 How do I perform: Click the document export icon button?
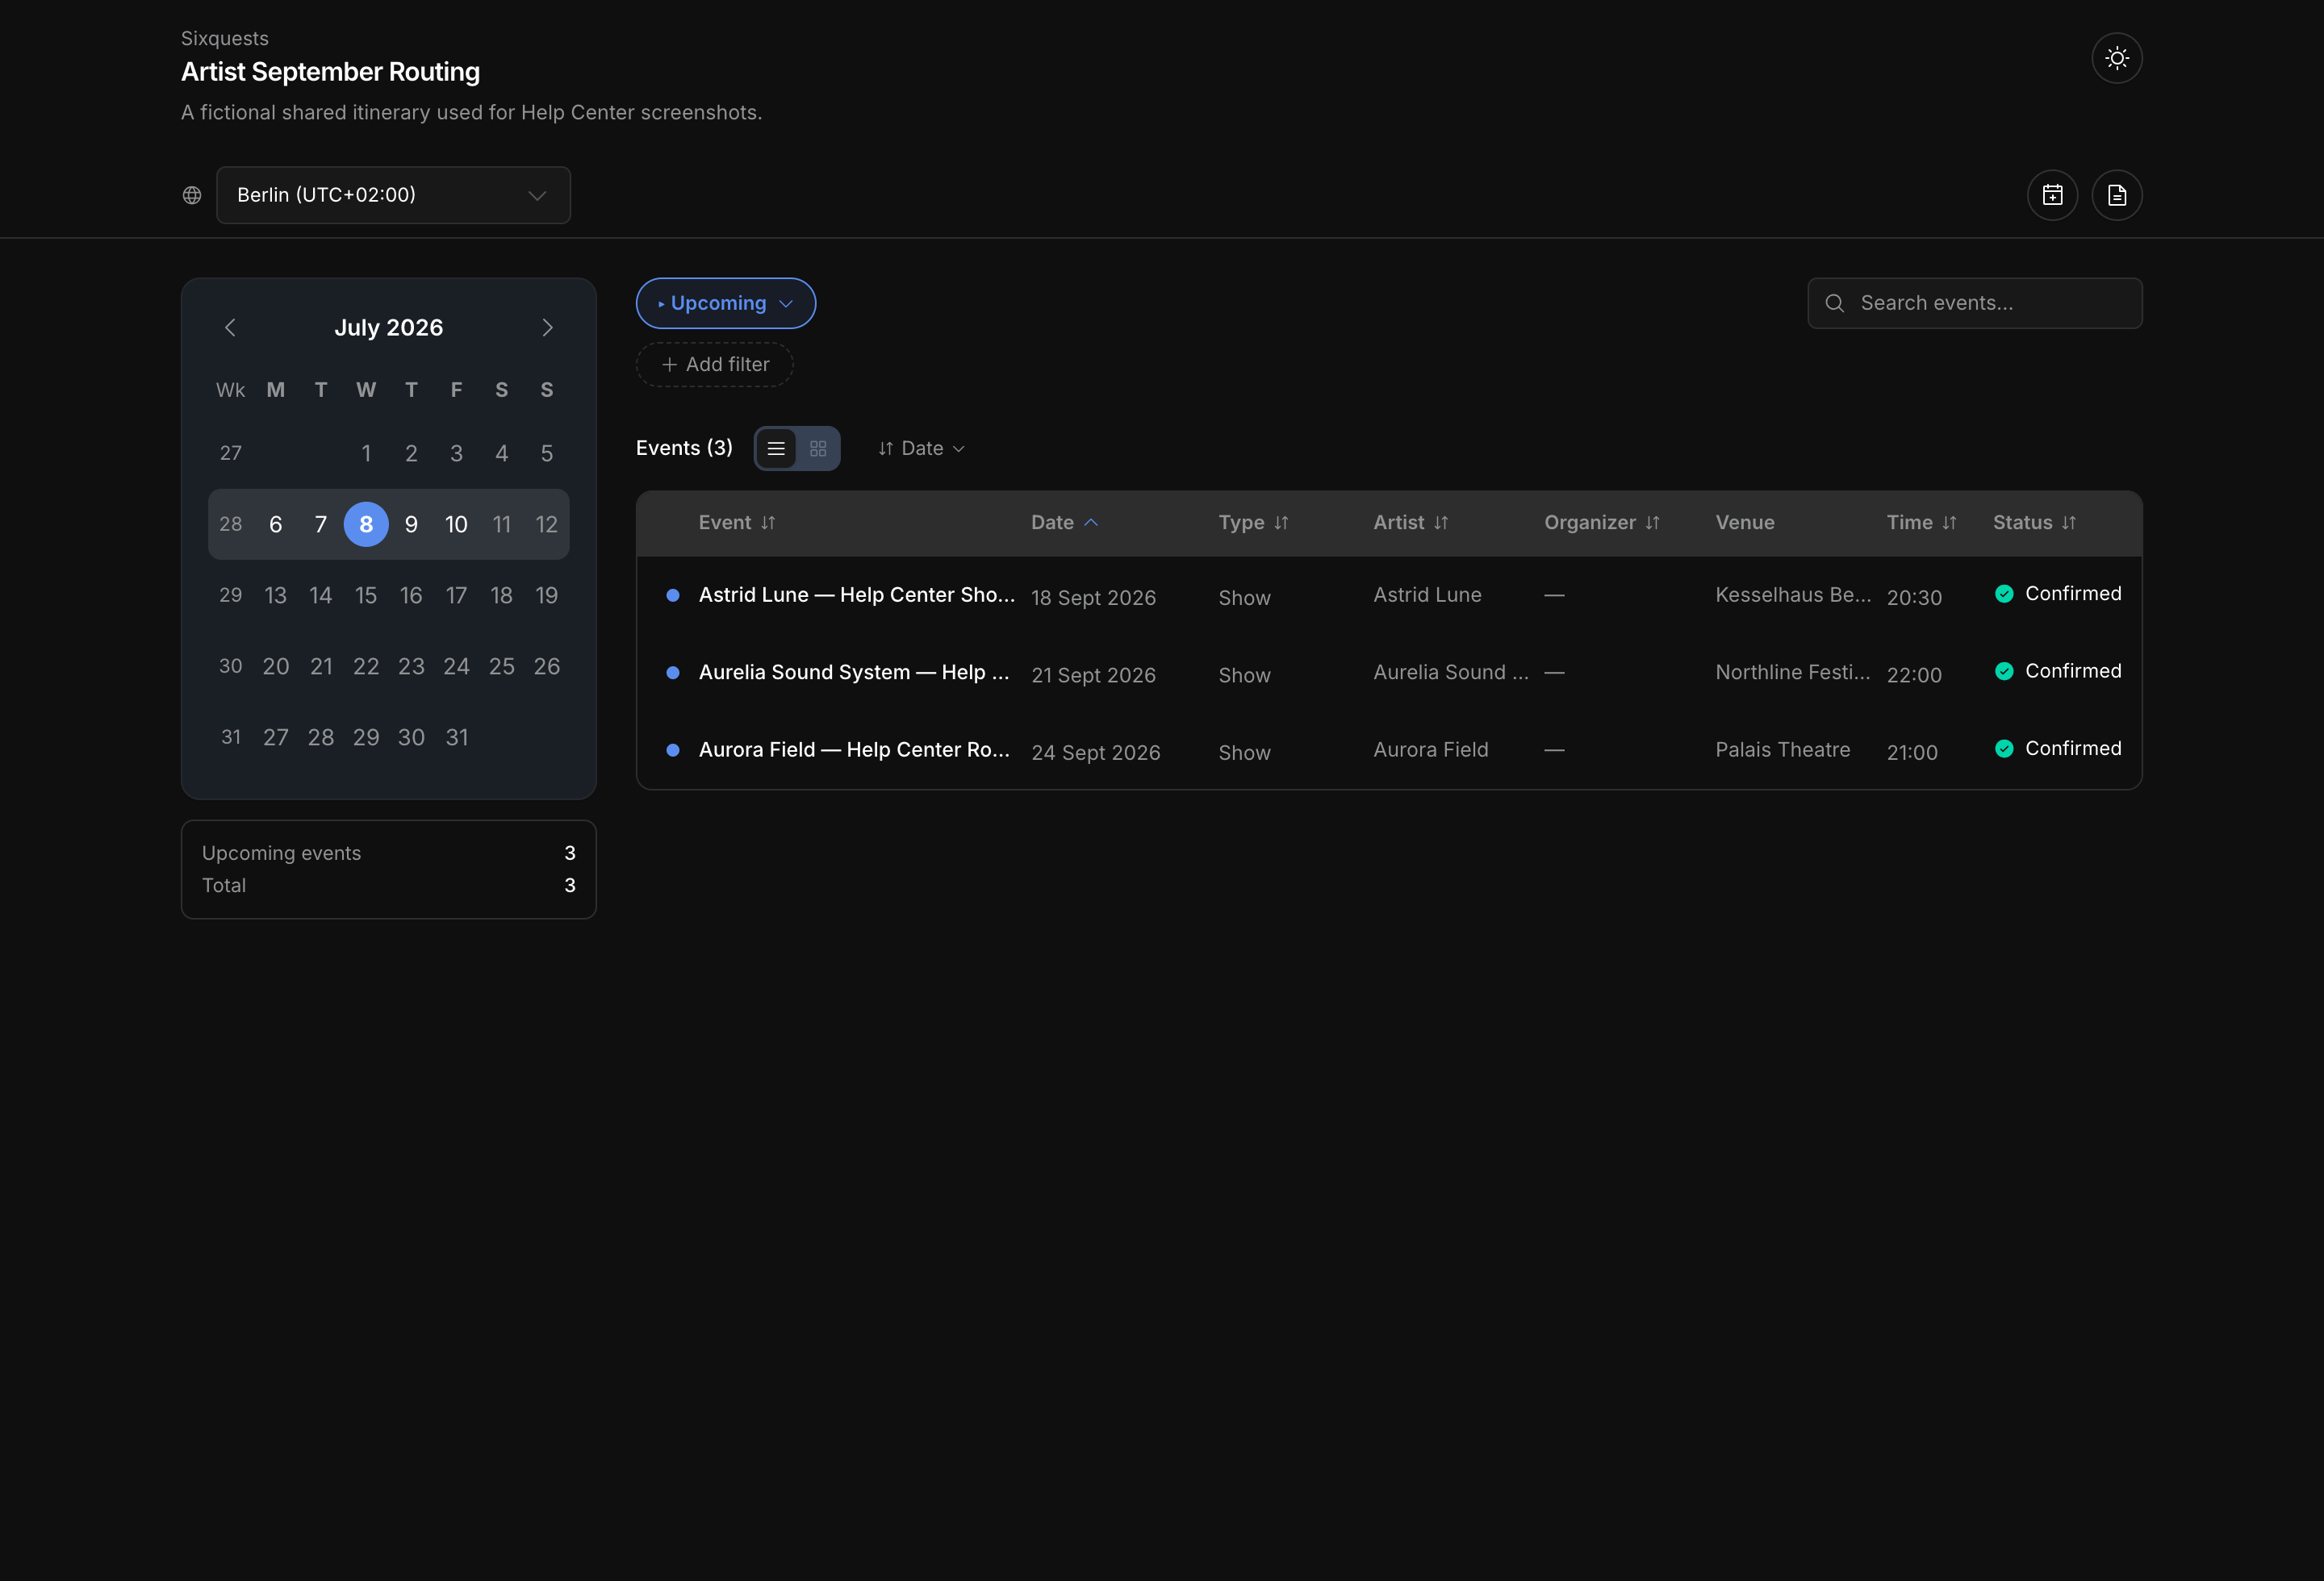pos(2116,195)
